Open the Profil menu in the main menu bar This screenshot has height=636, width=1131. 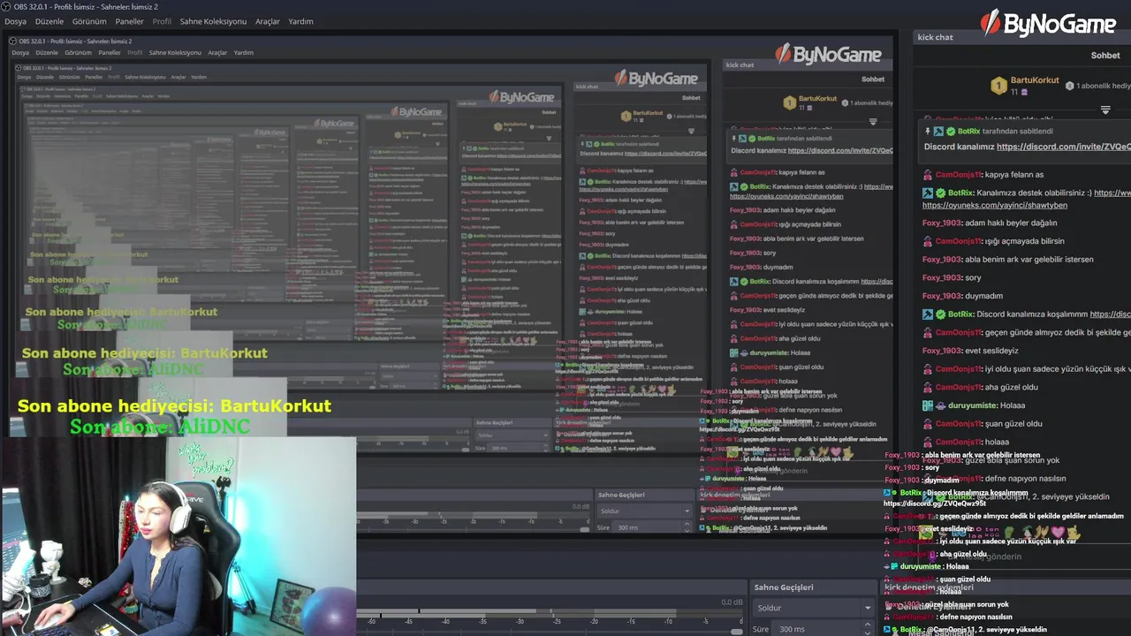tap(162, 21)
